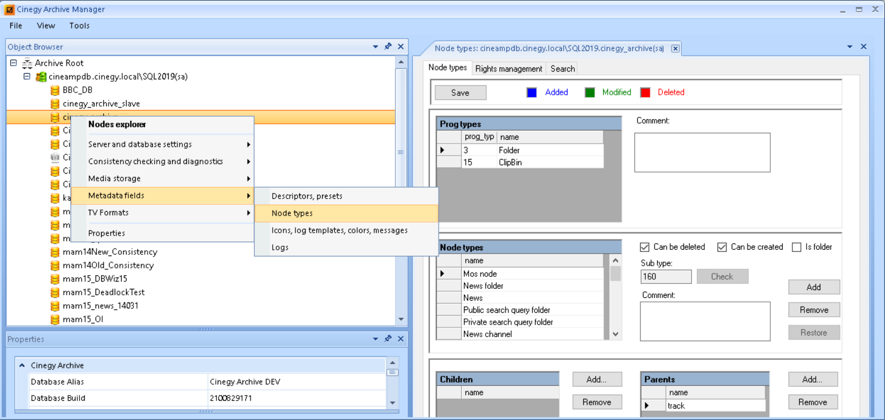Click the Database Alias value cell
Screen dimensions: 885x420
point(295,382)
